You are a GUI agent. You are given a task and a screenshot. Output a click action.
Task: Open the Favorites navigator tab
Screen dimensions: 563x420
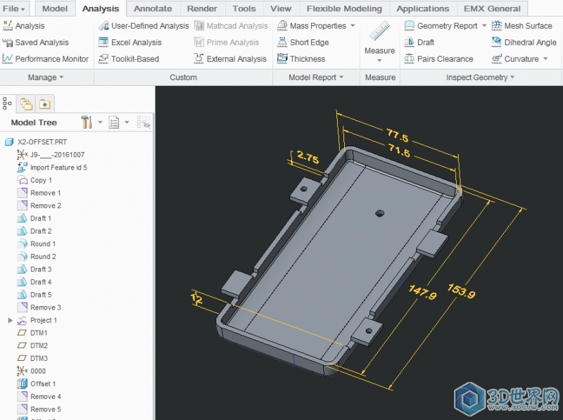45,104
